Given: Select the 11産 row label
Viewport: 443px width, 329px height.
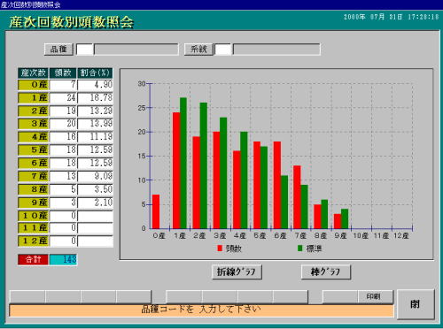Looking at the screenshot, I should click(34, 228).
